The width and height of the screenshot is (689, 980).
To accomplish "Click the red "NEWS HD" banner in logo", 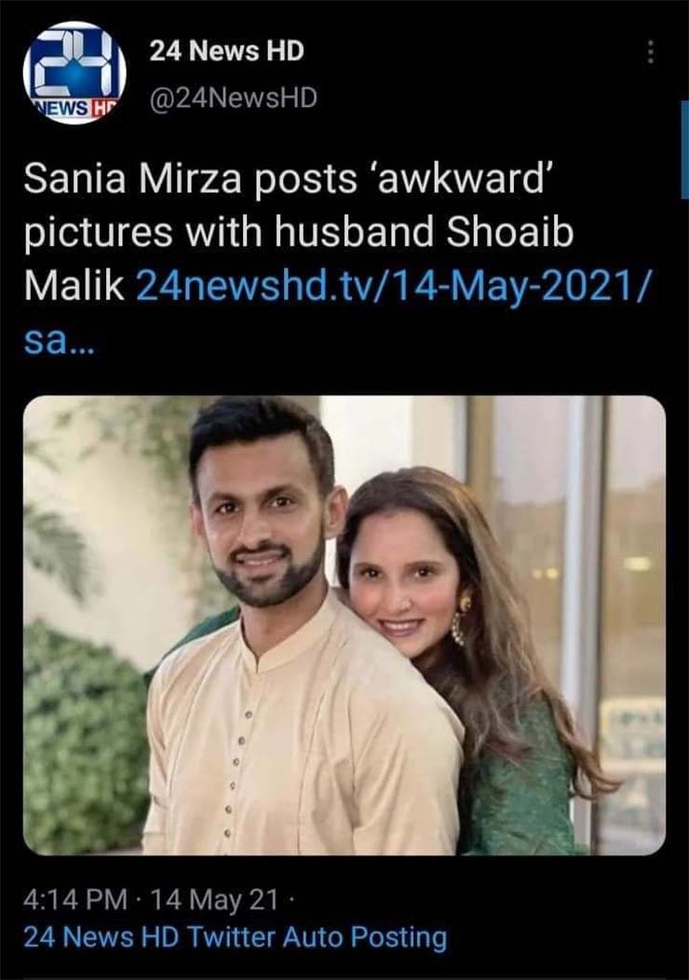I will click(67, 108).
